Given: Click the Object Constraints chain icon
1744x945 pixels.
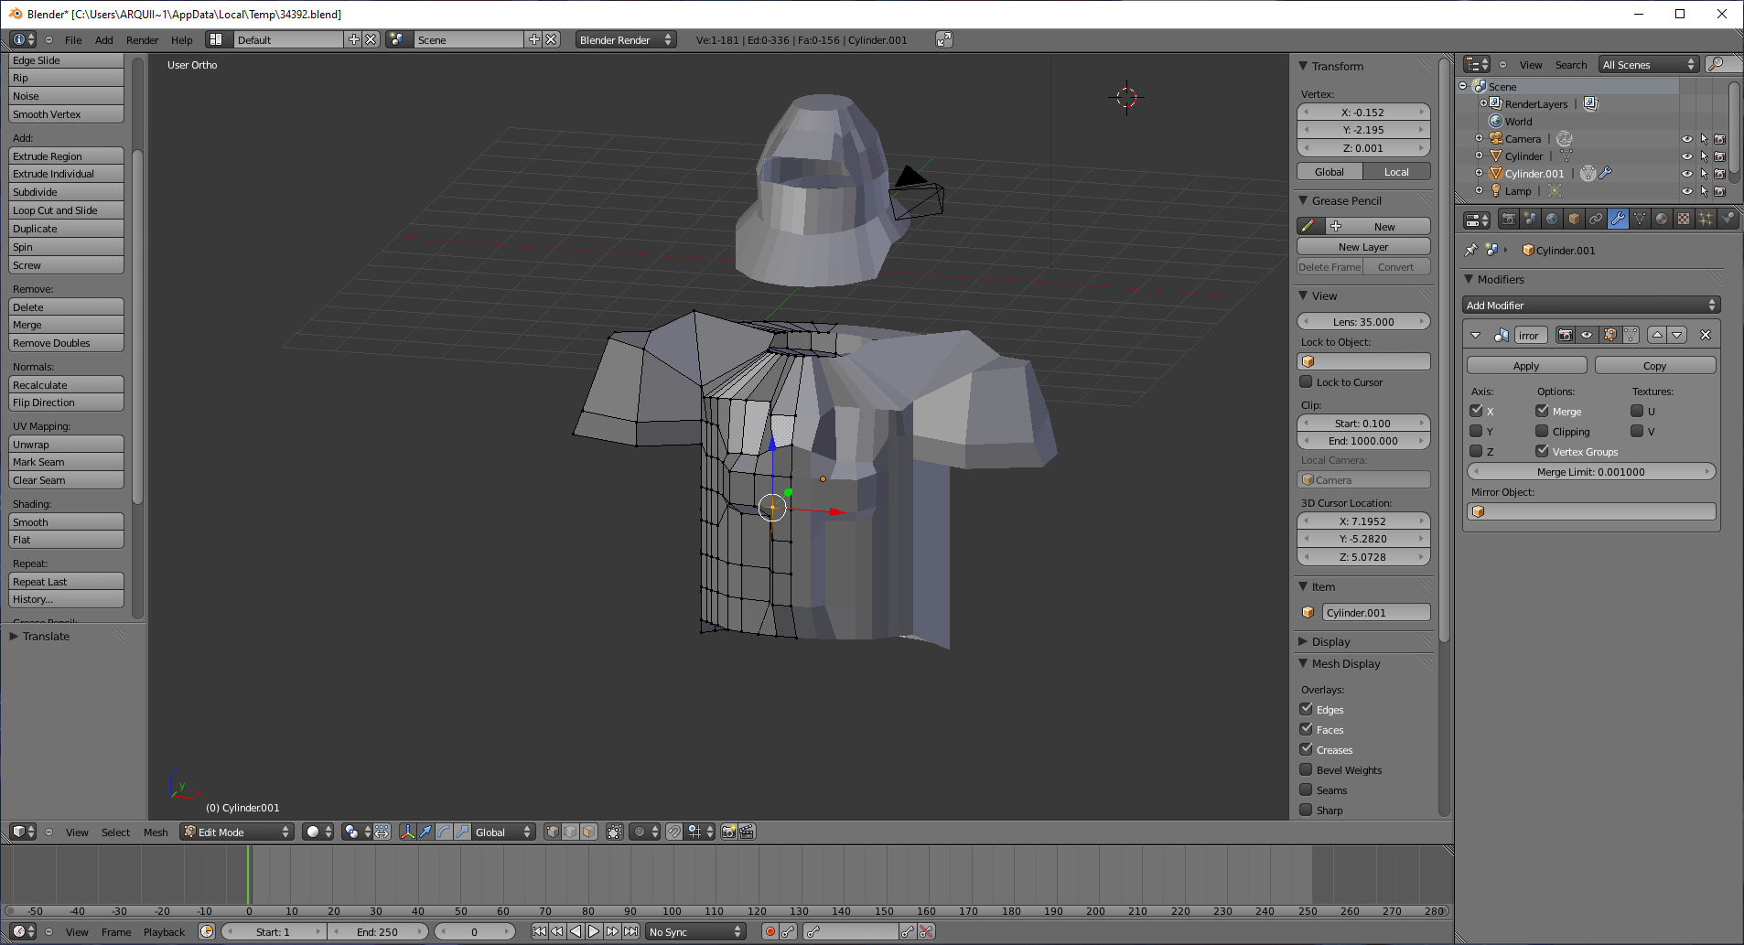Looking at the screenshot, I should tap(1596, 219).
